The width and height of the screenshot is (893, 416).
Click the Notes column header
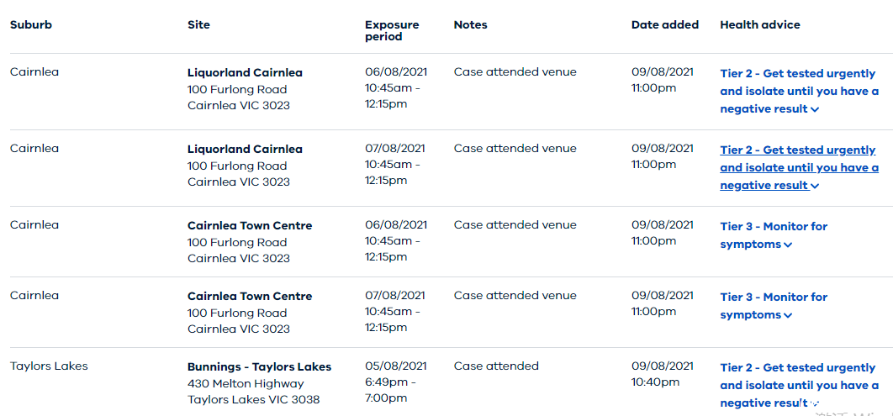pyautogui.click(x=470, y=25)
